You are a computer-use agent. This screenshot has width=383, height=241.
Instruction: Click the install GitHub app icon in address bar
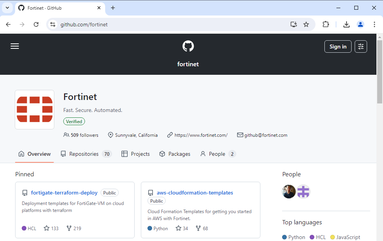tap(293, 24)
